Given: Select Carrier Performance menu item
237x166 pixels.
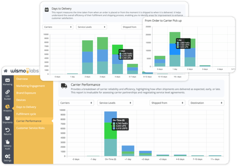Looking at the screenshot, I should click(33, 121).
